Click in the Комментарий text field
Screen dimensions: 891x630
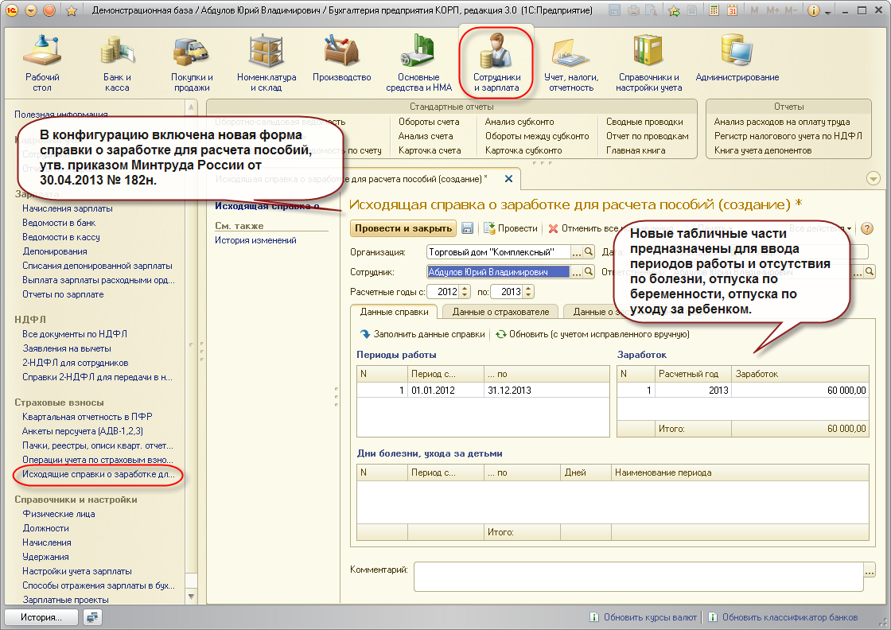tap(636, 577)
